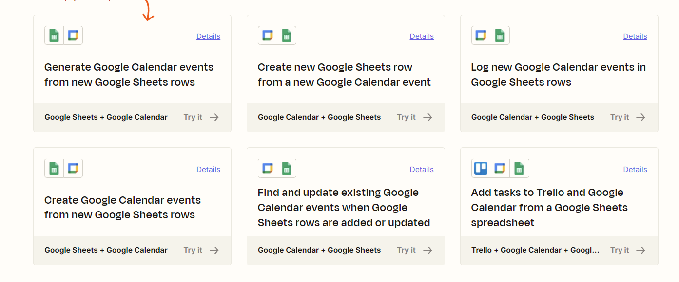Click Google Calendar icon in Generate events card
The height and width of the screenshot is (282, 679).
point(73,35)
